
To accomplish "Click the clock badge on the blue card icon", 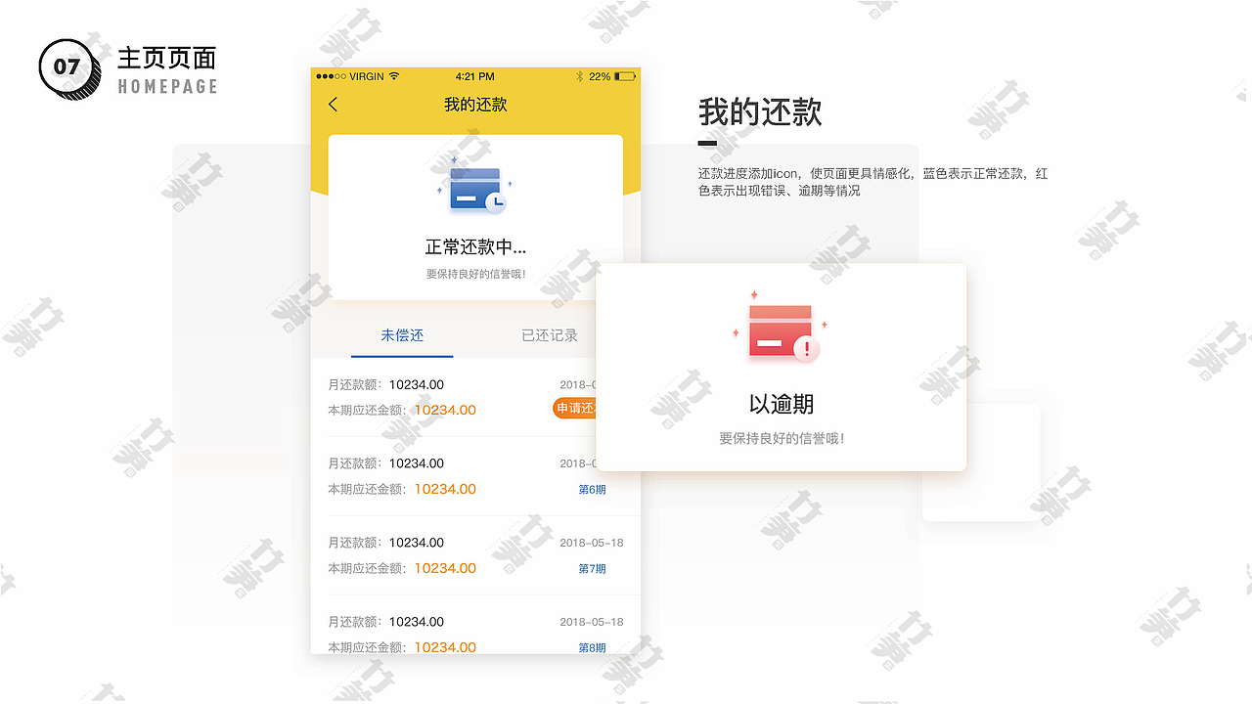I will tap(496, 201).
